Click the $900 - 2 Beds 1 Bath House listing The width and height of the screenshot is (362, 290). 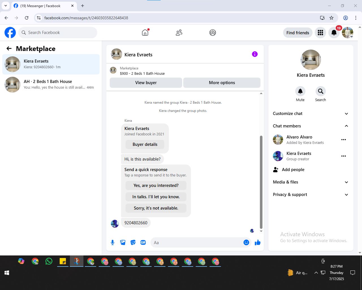coord(142,73)
